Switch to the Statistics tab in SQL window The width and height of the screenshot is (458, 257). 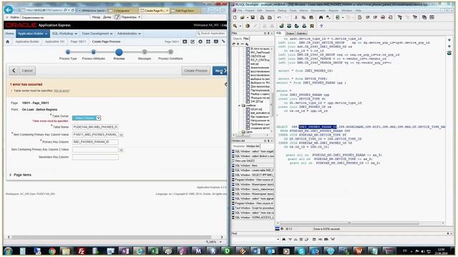tap(301, 34)
